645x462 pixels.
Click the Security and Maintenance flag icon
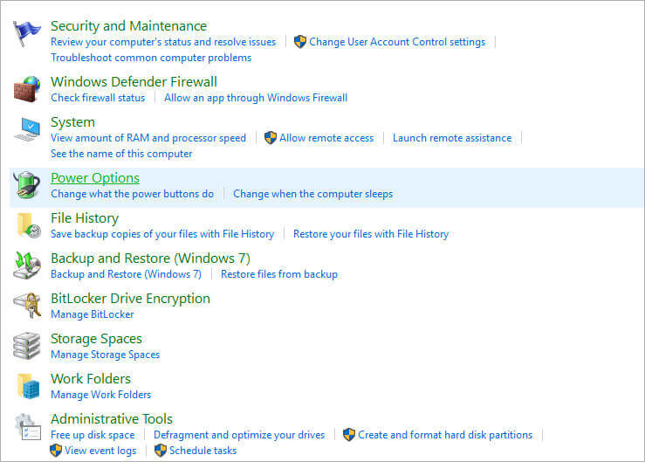(27, 34)
